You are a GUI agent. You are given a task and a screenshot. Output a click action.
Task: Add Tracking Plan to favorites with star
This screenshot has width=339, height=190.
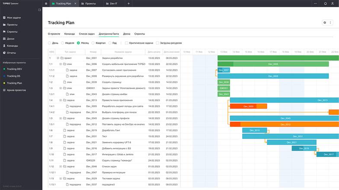(x=325, y=22)
